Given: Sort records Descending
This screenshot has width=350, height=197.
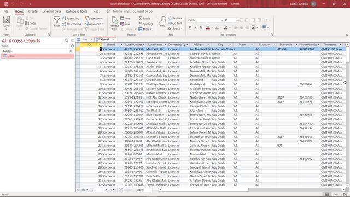Looking at the screenshot, I should pos(72,24).
